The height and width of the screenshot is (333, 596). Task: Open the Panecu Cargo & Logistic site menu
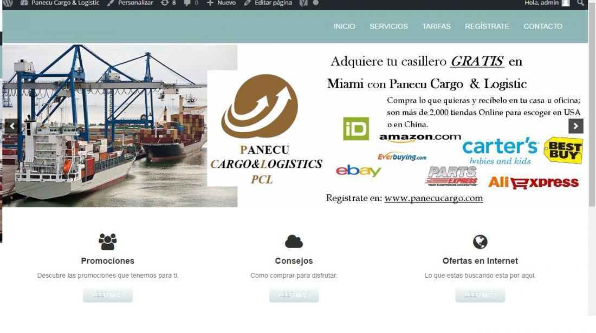click(60, 3)
